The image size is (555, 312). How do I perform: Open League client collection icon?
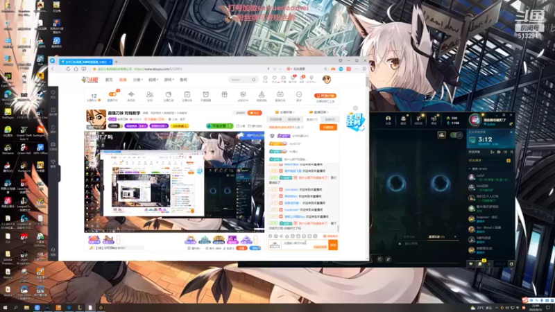pos(403,119)
